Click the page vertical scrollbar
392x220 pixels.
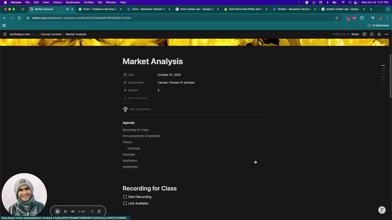[x=390, y=76]
